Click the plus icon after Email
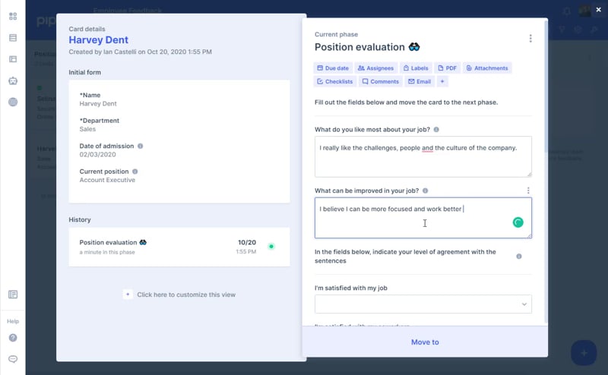The width and height of the screenshot is (608, 375). coord(442,81)
